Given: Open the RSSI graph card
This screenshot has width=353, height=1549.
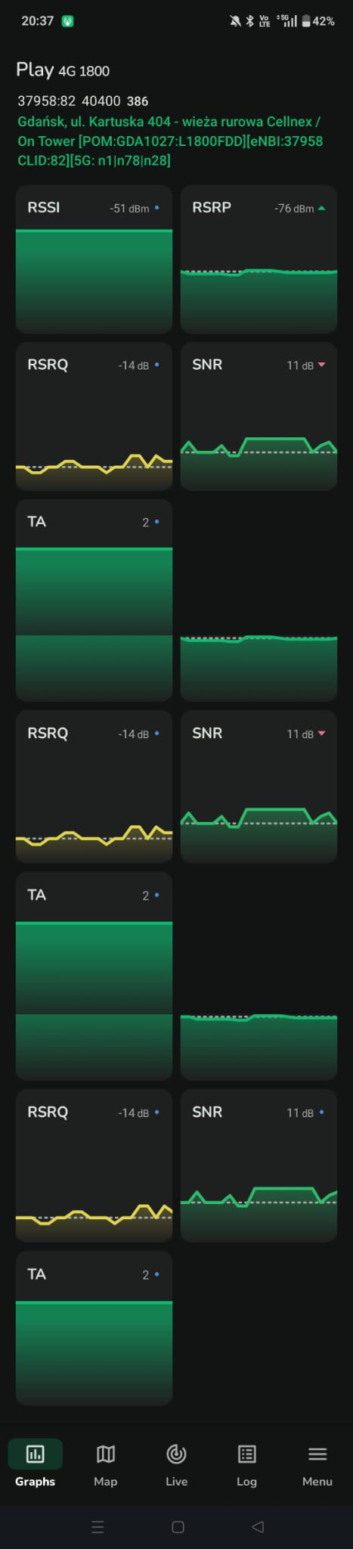Looking at the screenshot, I should pos(94,259).
